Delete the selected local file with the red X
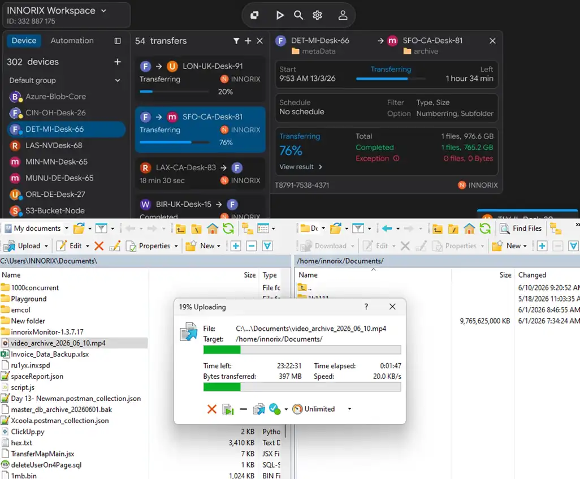 [x=99, y=246]
